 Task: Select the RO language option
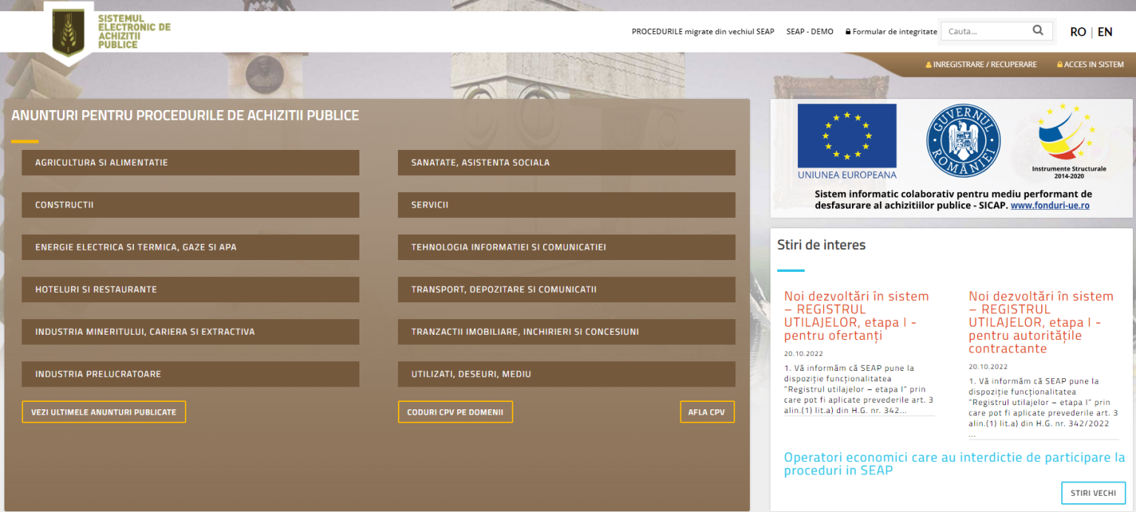[x=1078, y=32]
